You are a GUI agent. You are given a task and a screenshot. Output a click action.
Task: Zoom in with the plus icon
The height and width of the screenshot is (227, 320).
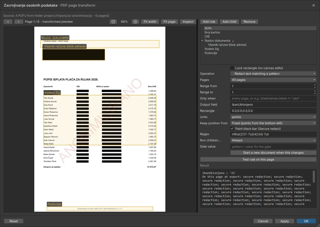[135, 22]
